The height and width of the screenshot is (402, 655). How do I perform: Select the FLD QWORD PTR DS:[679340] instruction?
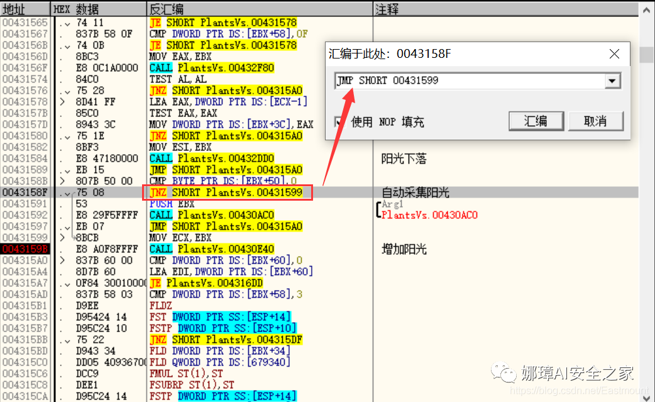[220, 362]
